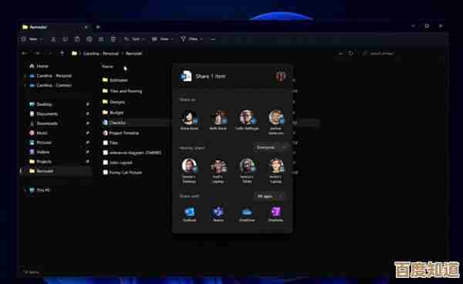The height and width of the screenshot is (284, 463).
Task: Open the Everyone dropdown in nearby share
Action: click(x=271, y=147)
